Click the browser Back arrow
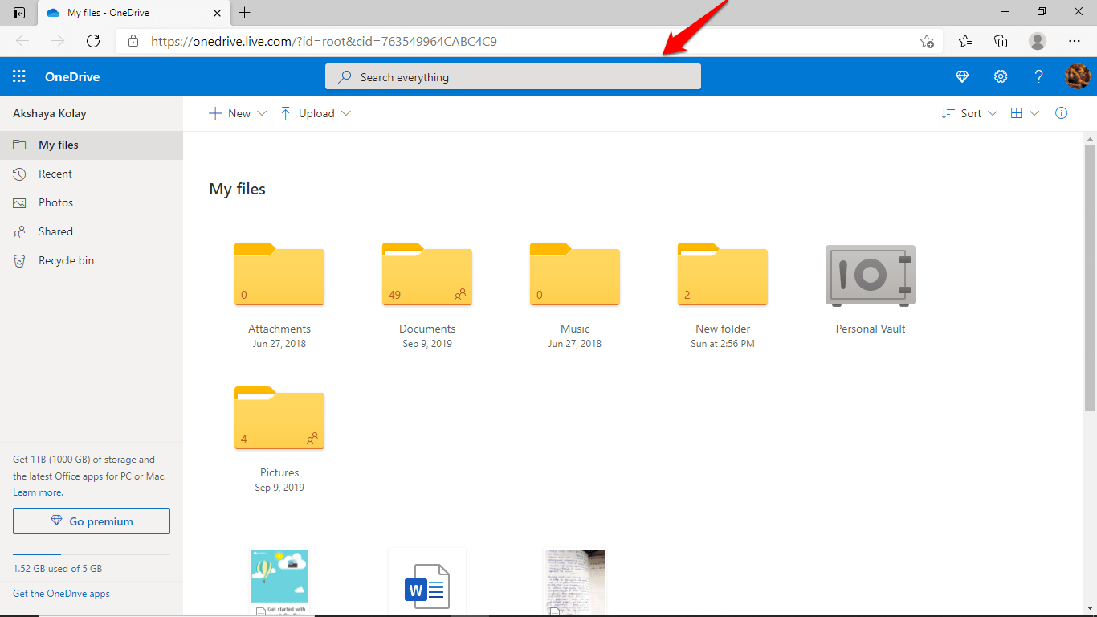Viewport: 1097px width, 617px height. pos(22,41)
